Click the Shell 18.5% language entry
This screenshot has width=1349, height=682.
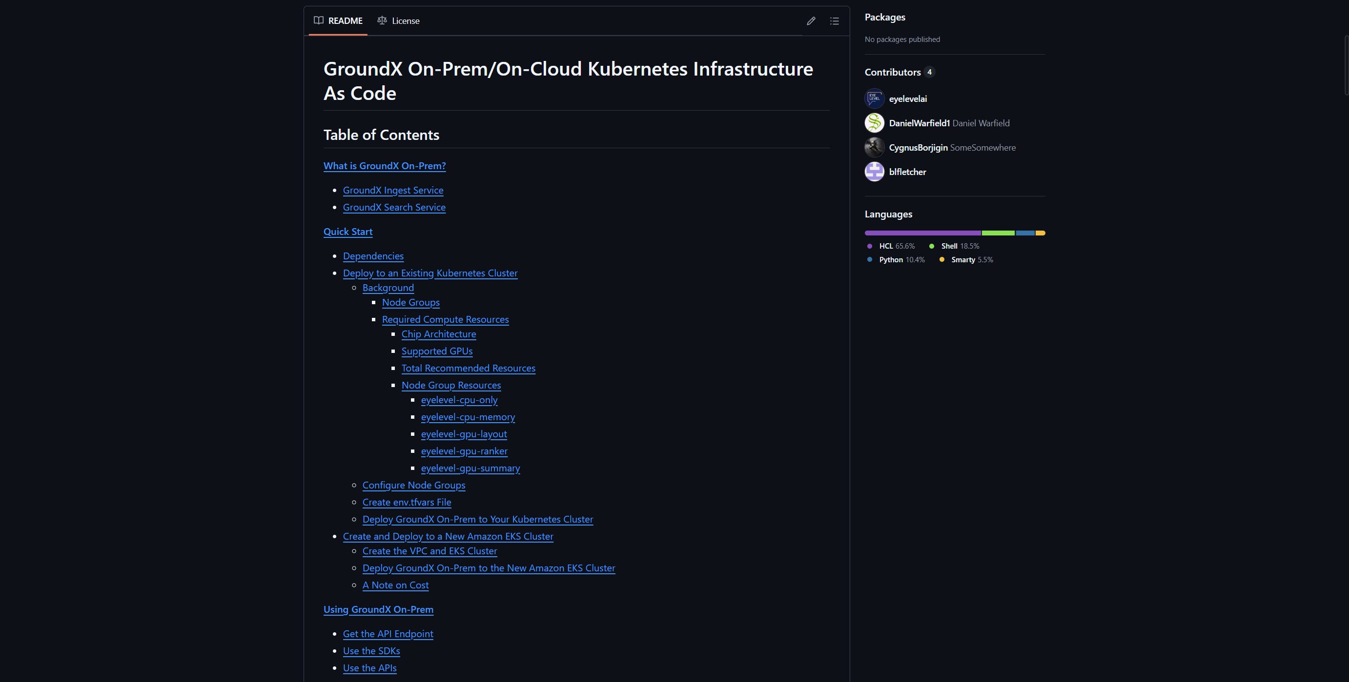[x=954, y=246]
